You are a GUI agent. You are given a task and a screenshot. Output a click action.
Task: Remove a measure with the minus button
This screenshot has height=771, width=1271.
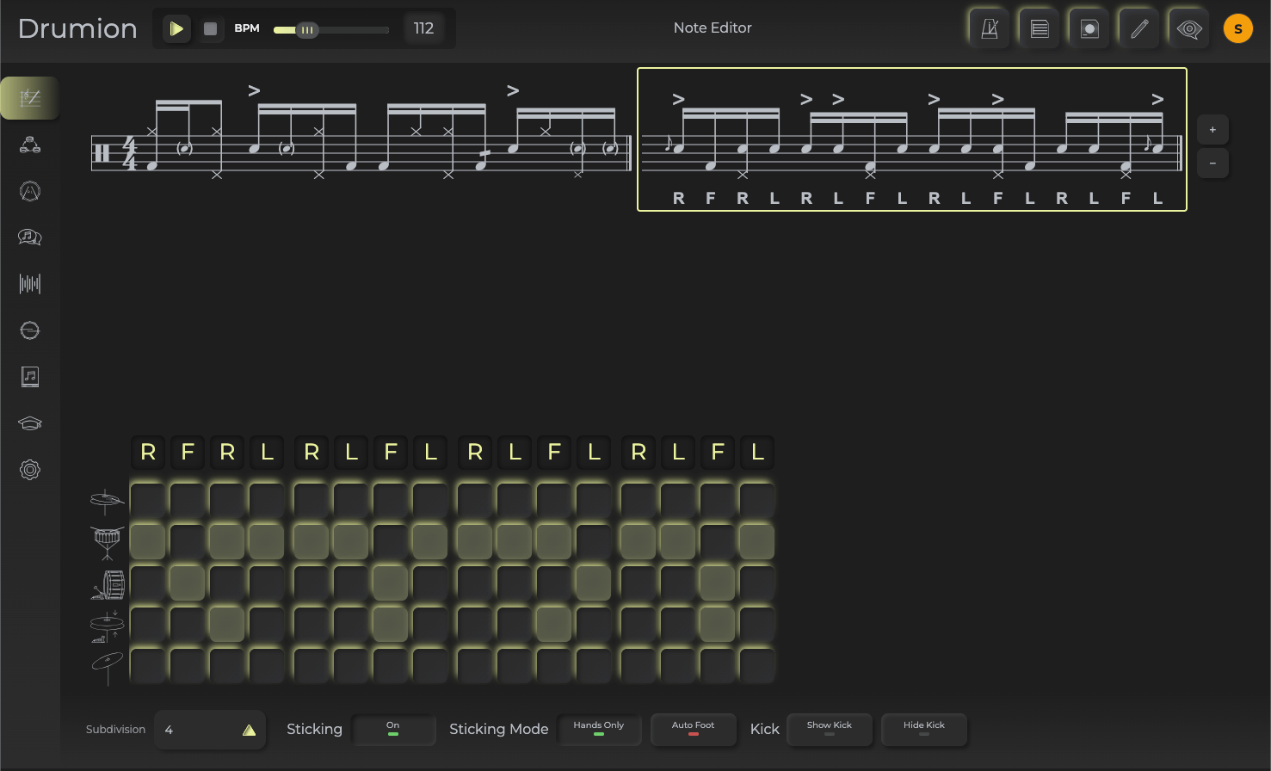[1212, 163]
